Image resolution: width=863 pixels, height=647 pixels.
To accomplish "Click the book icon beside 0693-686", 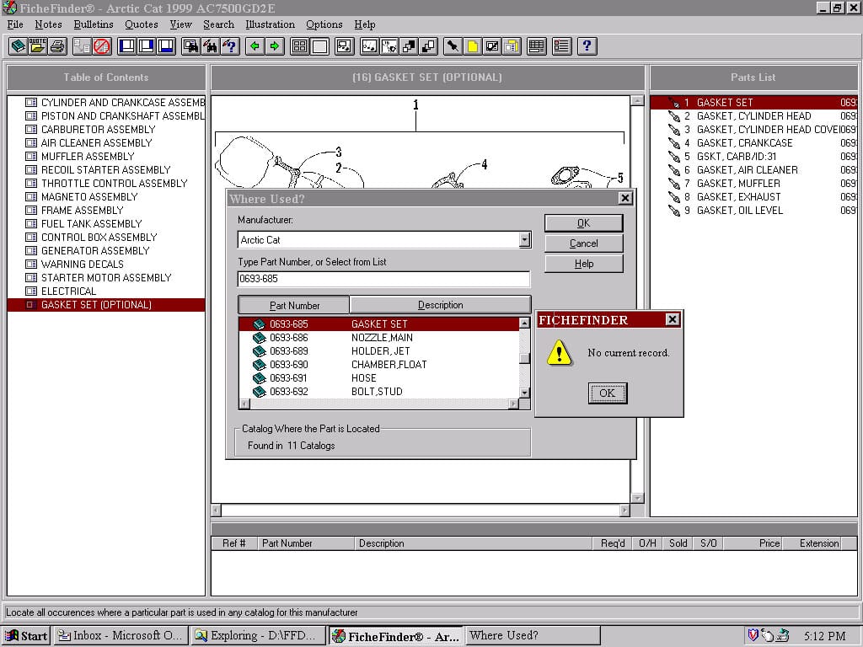I will pyautogui.click(x=260, y=338).
